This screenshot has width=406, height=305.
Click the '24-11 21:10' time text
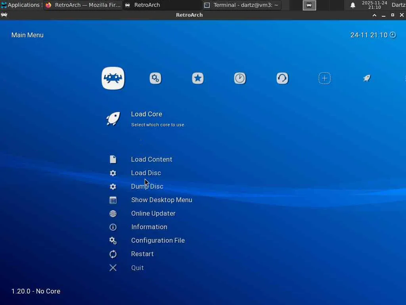tap(369, 35)
